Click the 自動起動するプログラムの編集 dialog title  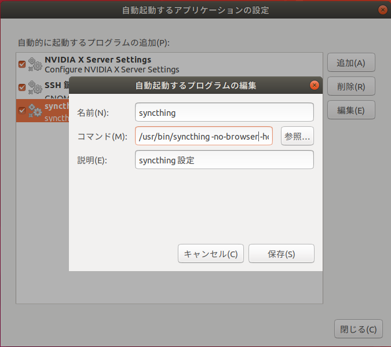(196, 86)
